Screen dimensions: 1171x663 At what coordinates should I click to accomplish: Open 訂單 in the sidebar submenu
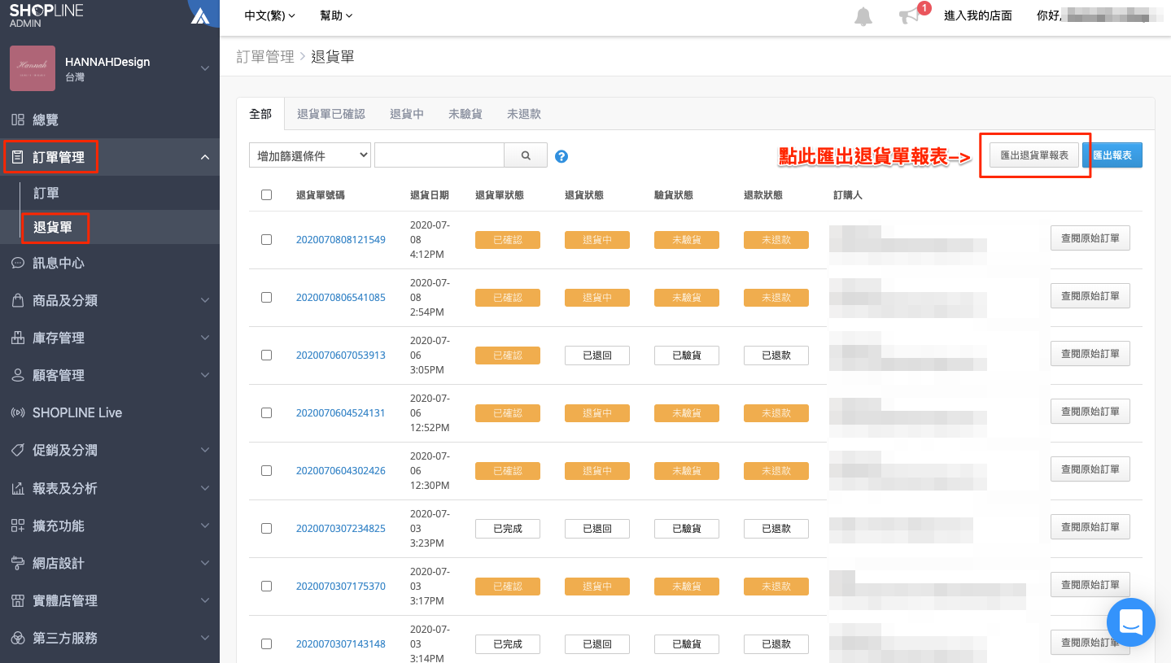pos(46,194)
